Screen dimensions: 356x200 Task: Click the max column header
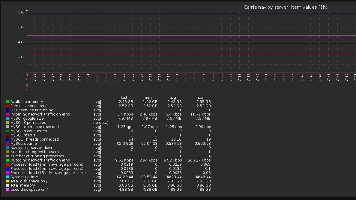coord(199,98)
